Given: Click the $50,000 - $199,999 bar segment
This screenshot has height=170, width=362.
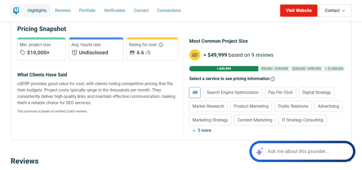Looking at the screenshot, I should coord(274,69).
